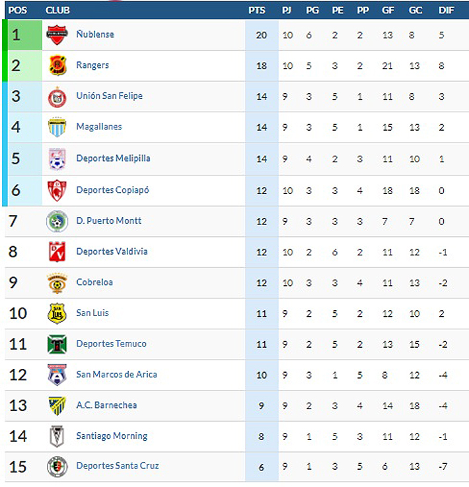This screenshot has height=487, width=469.
Task: Click the DIF column header
Action: click(447, 11)
